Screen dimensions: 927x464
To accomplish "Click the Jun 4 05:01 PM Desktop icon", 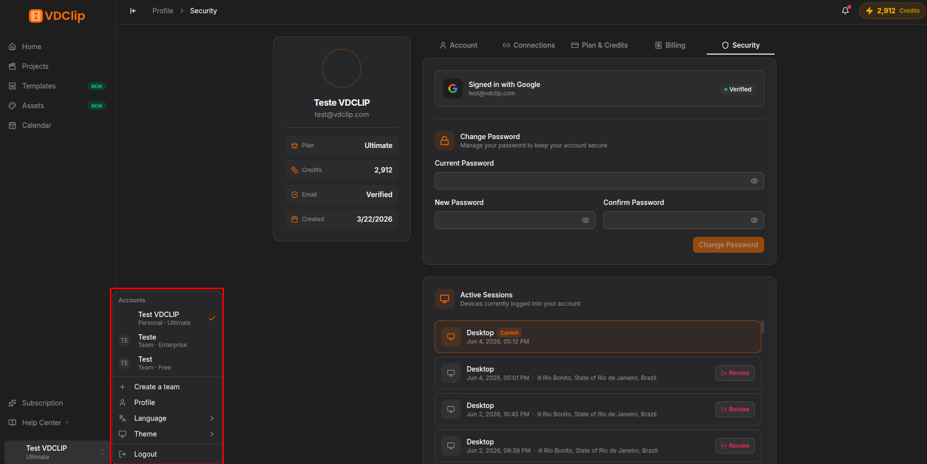I will click(x=451, y=373).
